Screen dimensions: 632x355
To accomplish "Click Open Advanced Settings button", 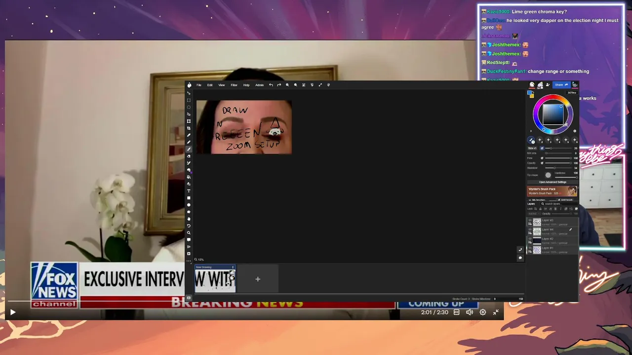I will click(553, 182).
